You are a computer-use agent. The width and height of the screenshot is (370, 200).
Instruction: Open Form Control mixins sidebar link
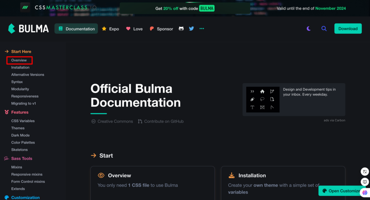click(28, 182)
